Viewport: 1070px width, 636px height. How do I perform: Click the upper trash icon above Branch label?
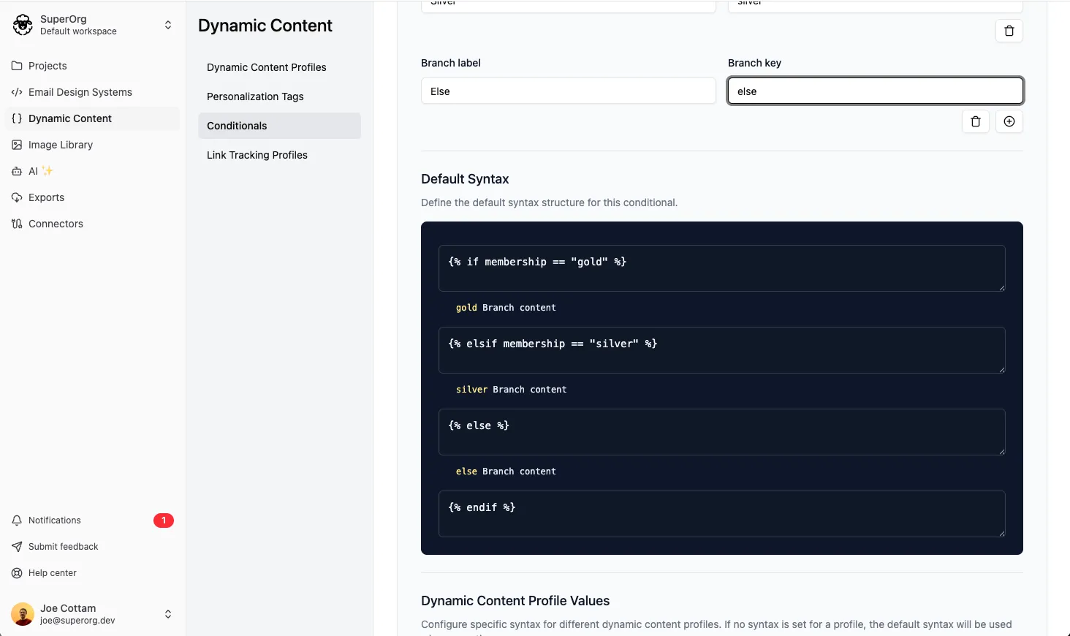tap(1009, 31)
